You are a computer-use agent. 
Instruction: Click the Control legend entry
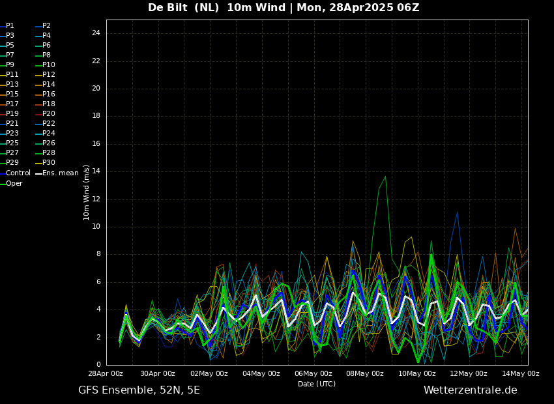tap(18, 173)
